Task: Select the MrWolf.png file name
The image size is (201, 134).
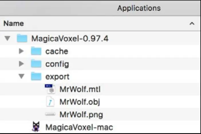Action: pyautogui.click(x=81, y=115)
